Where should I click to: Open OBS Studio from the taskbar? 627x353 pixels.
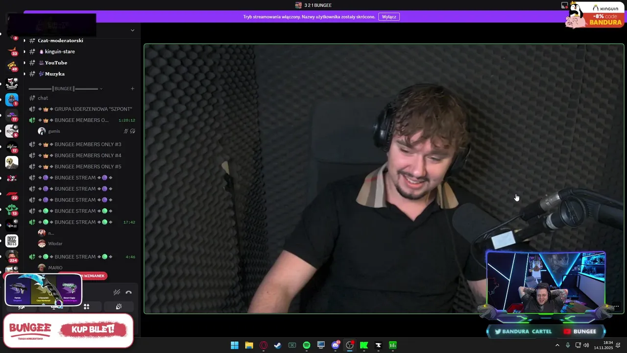350,345
